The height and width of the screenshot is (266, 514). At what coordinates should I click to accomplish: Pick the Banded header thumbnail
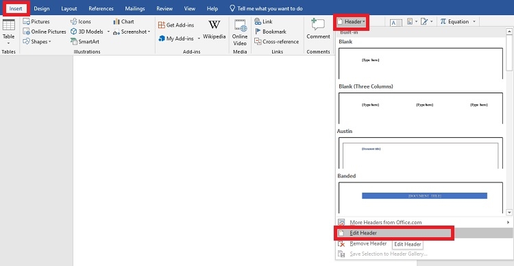[420, 197]
